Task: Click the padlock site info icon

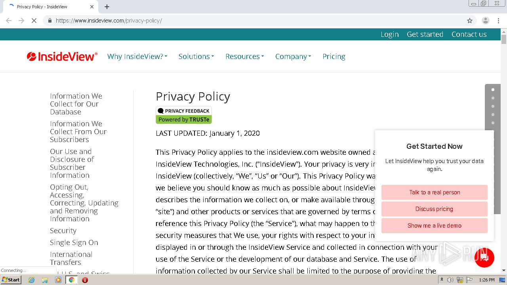Action: coord(50,21)
